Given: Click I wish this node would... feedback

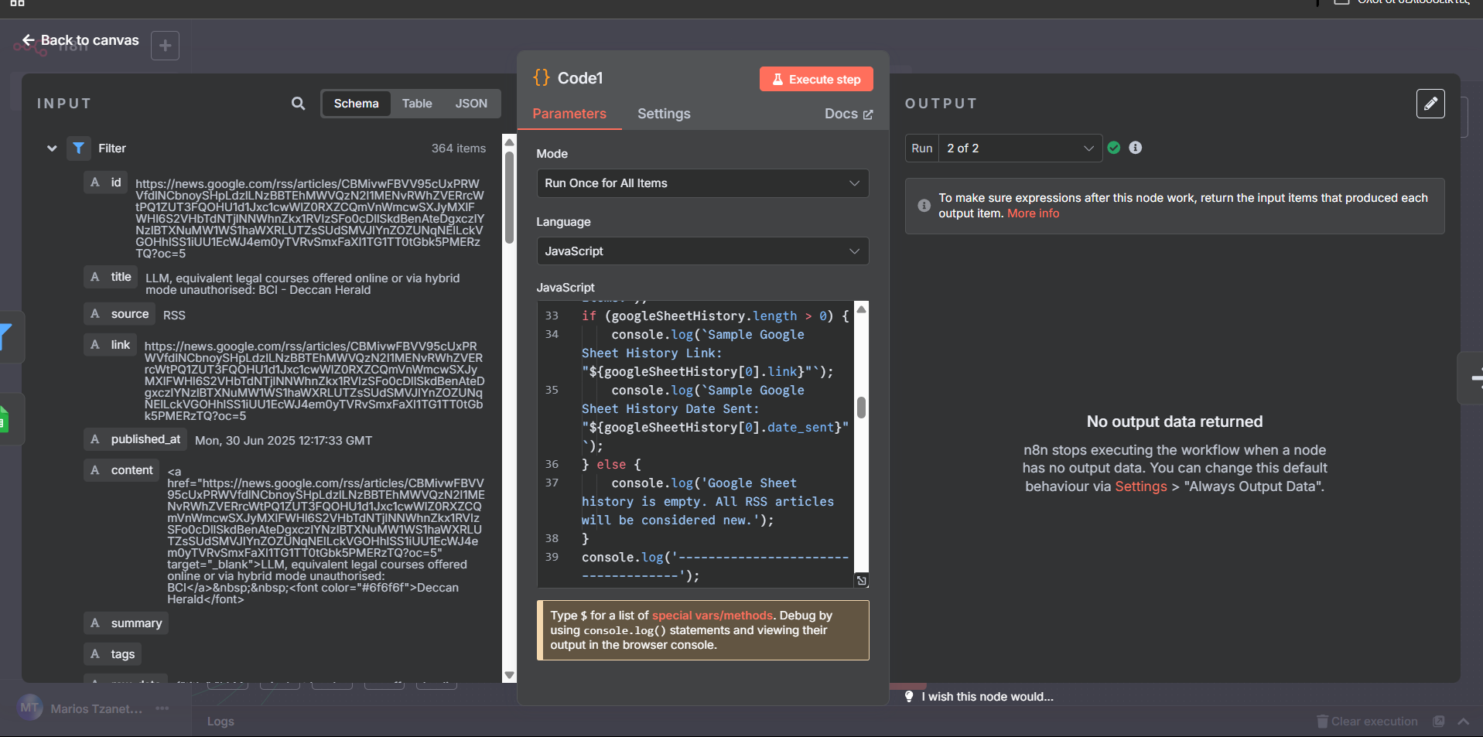Looking at the screenshot, I should (x=987, y=697).
